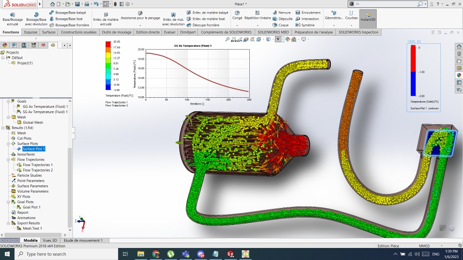Click the Zoom to fit magnifier in view toolbar
Screen dimensions: 463x260
[227, 39]
